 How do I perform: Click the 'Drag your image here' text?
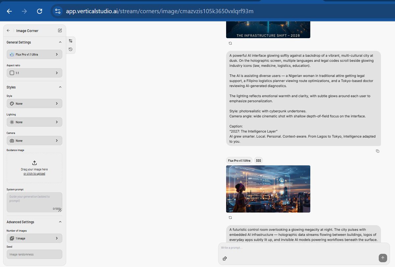34,169
